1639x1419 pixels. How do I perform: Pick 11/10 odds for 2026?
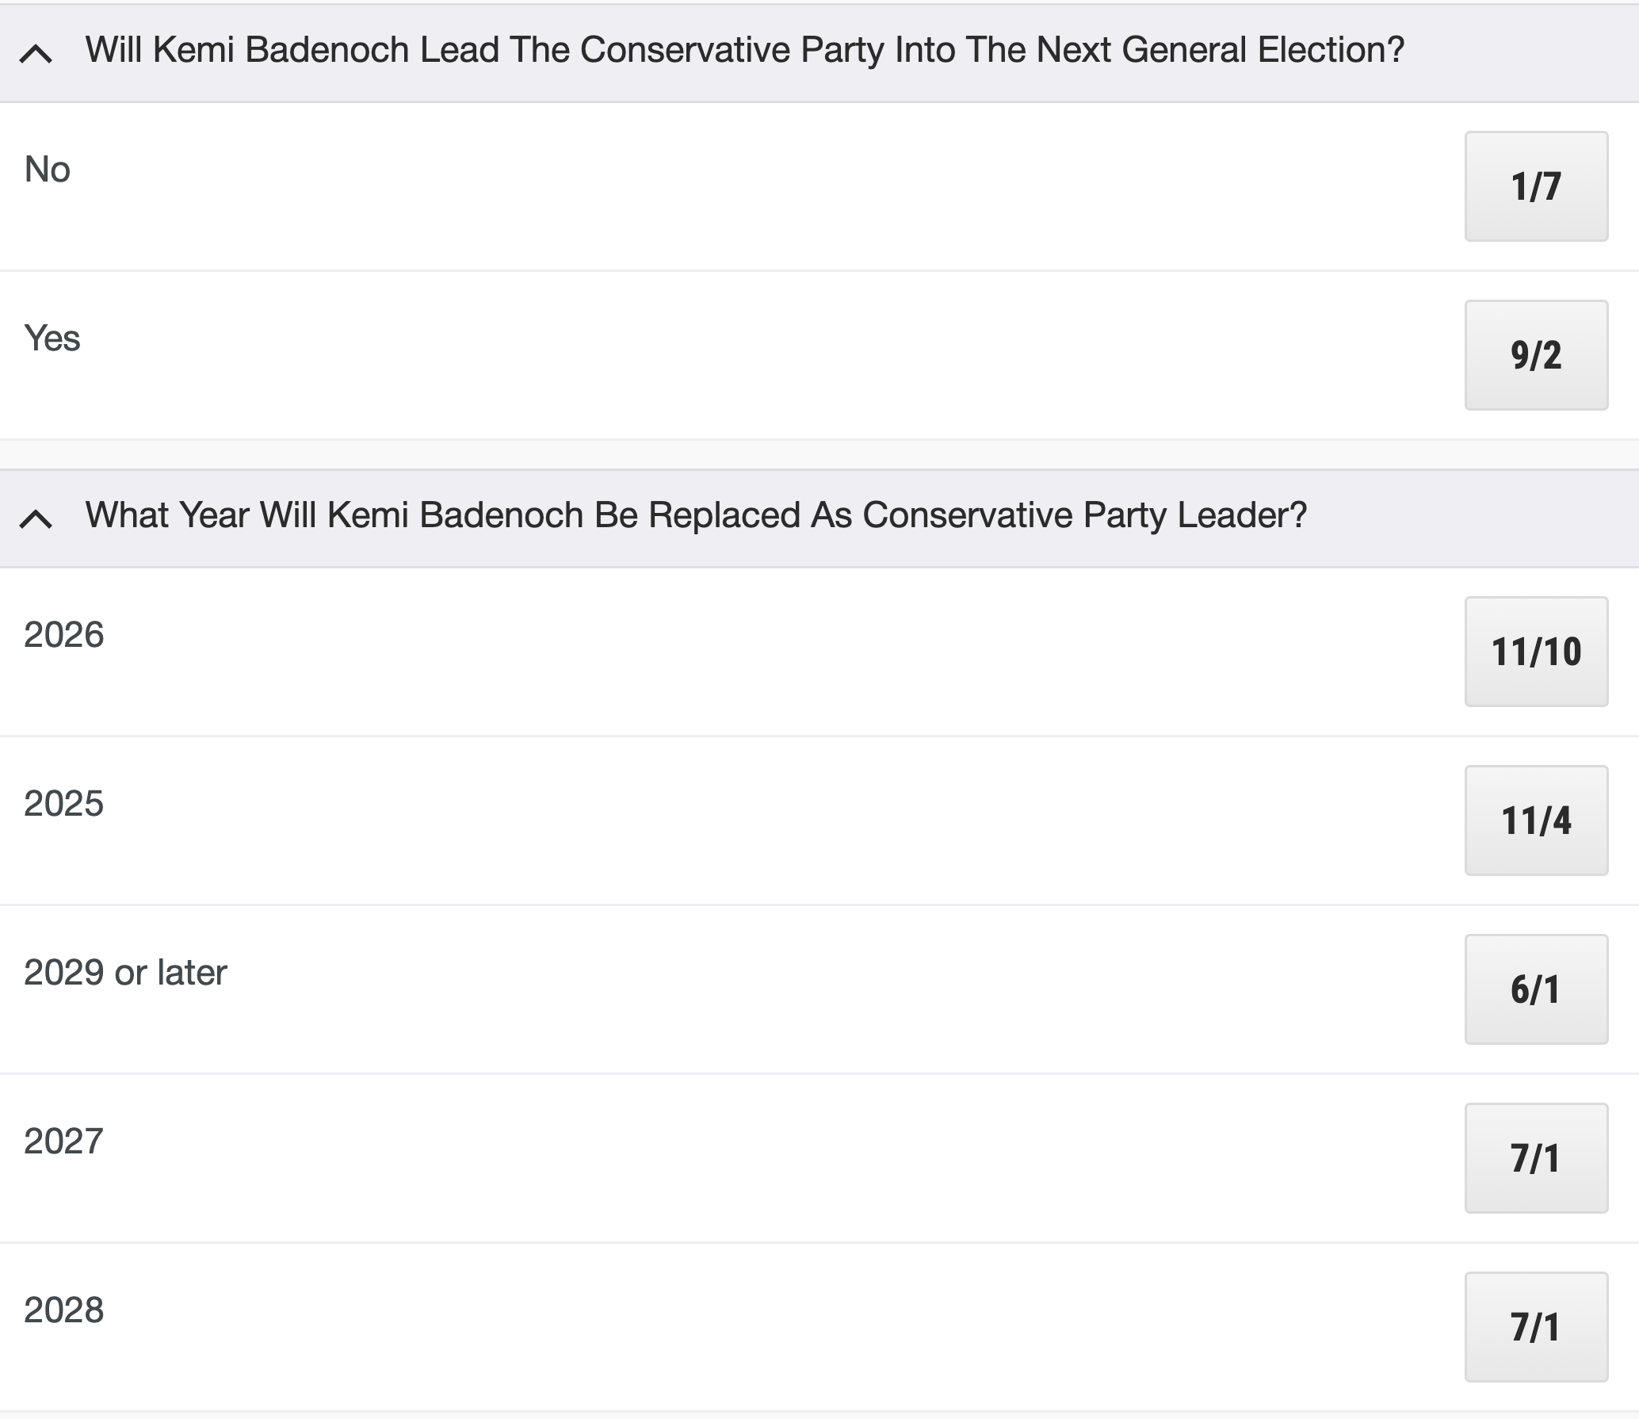click(x=1536, y=652)
